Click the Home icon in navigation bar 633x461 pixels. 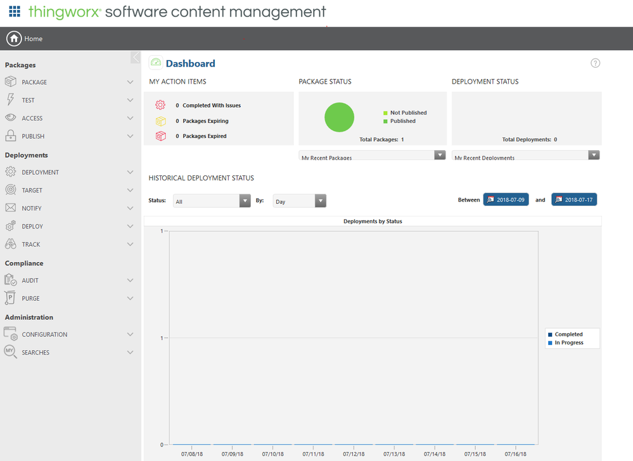tap(14, 39)
